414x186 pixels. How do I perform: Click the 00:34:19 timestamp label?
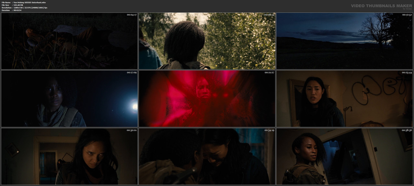pyautogui.click(x=269, y=130)
